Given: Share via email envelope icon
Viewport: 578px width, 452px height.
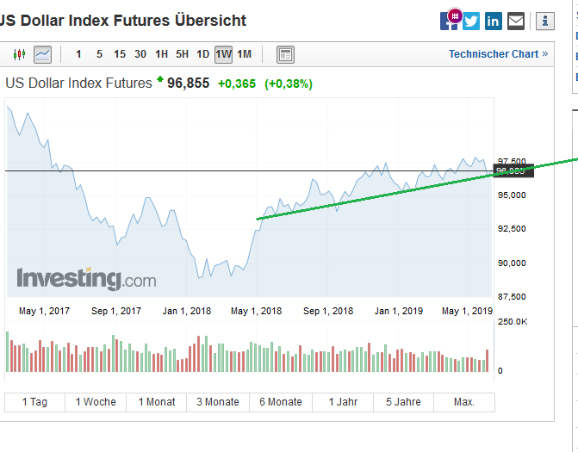Looking at the screenshot, I should click(516, 22).
